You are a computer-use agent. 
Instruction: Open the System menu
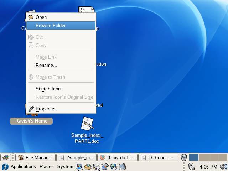[x=65, y=167]
